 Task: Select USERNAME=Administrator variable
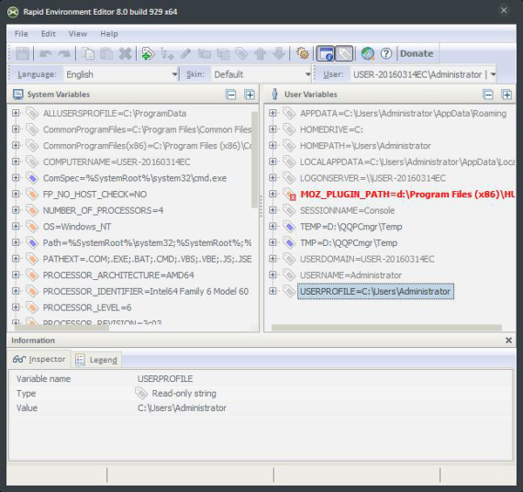coord(350,275)
